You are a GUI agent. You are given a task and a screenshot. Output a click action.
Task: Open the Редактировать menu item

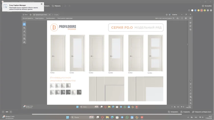[x=40, y=18]
